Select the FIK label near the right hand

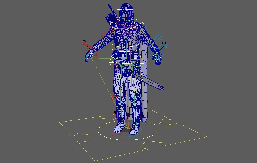tap(164, 43)
